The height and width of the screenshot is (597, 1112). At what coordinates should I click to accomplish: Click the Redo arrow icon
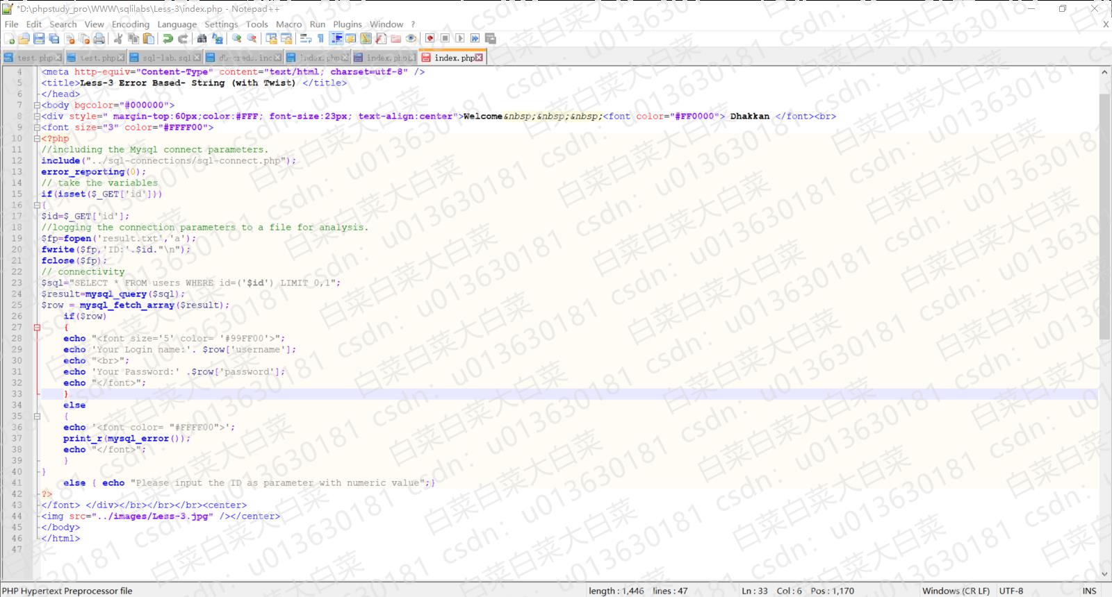coord(183,38)
